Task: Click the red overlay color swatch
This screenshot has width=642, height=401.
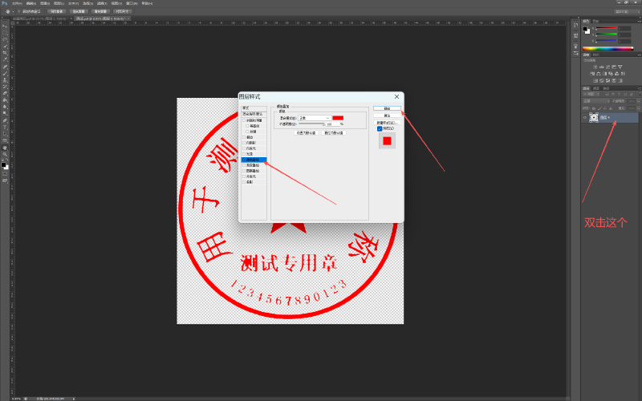Action: pos(338,118)
